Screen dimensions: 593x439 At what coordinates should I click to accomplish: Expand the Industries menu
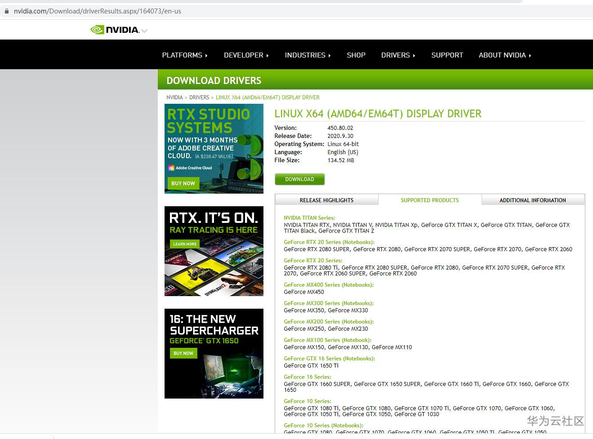coord(308,55)
